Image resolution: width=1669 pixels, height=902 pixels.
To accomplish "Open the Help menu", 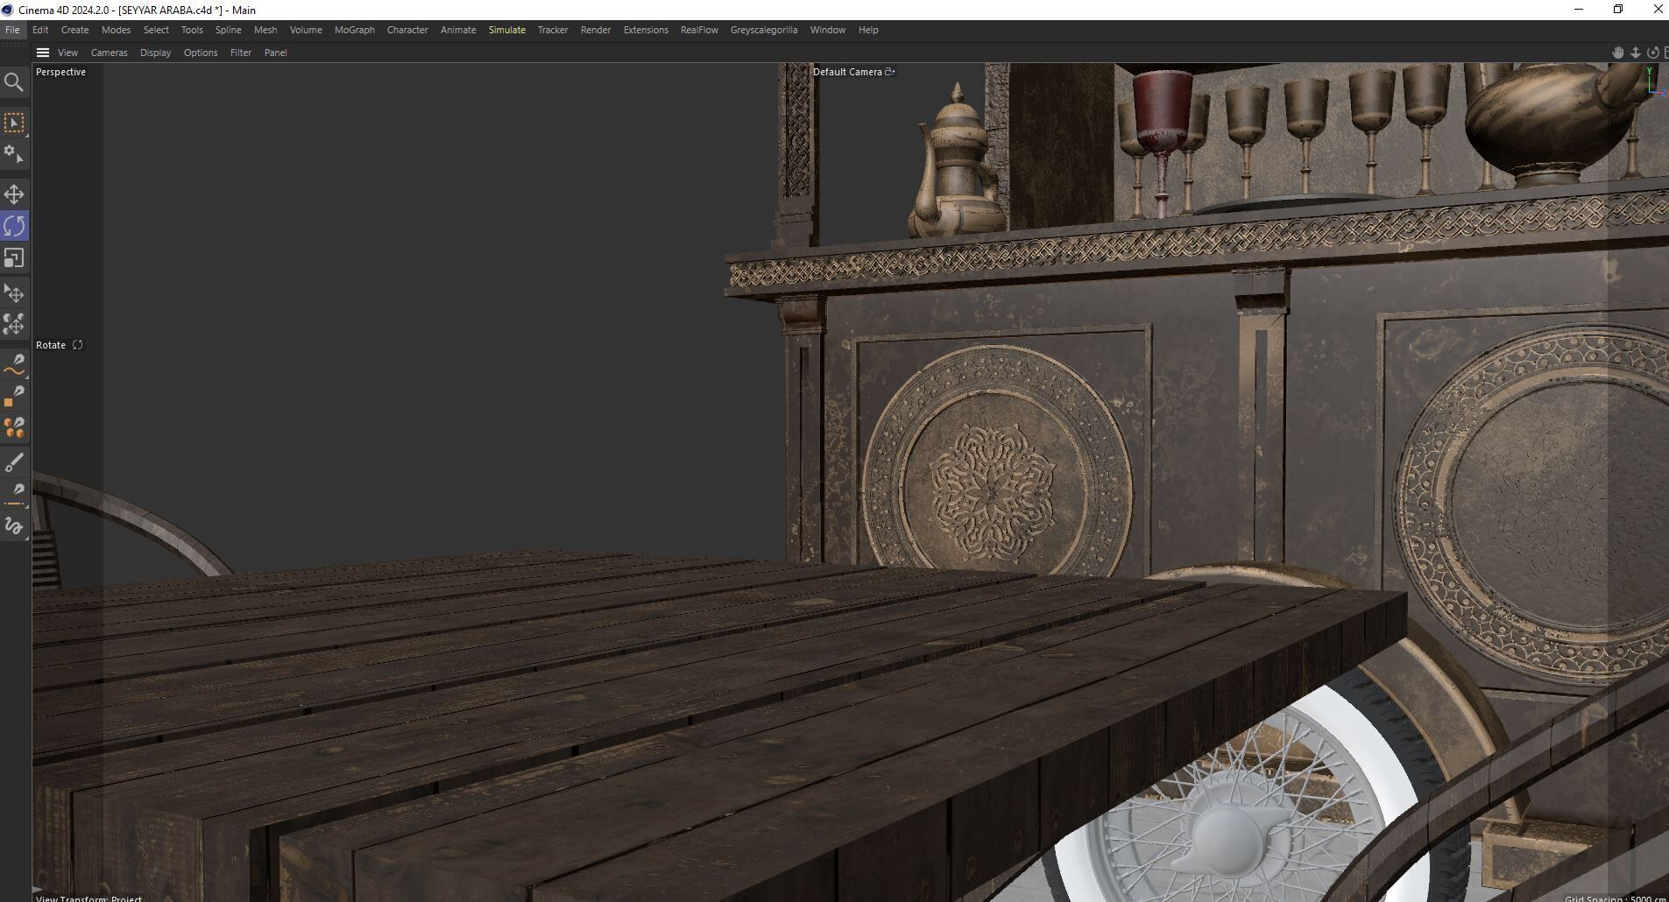I will coord(868,30).
